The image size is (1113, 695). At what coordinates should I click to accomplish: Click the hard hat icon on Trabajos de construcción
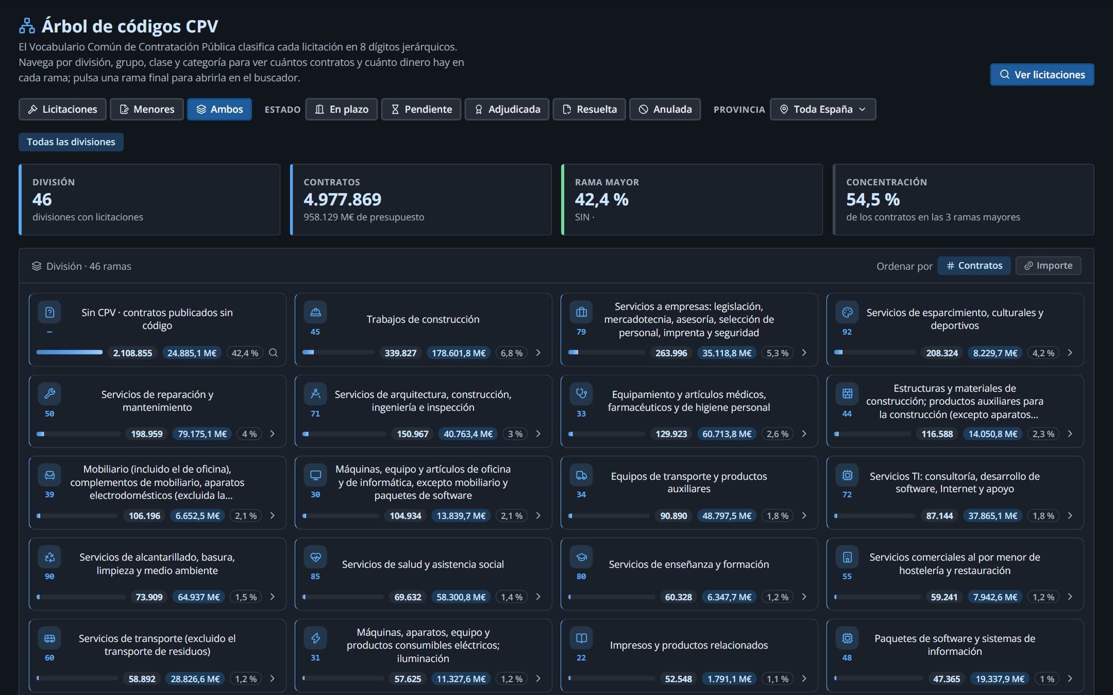tap(315, 312)
